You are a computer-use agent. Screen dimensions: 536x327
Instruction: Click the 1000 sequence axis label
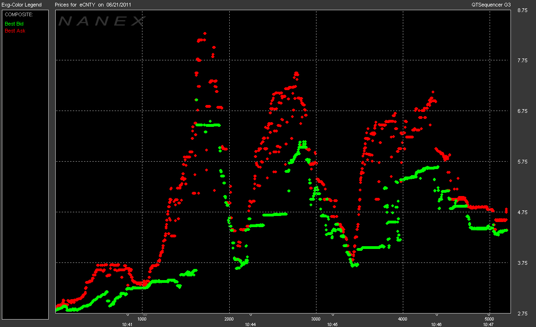pyautogui.click(x=142, y=319)
